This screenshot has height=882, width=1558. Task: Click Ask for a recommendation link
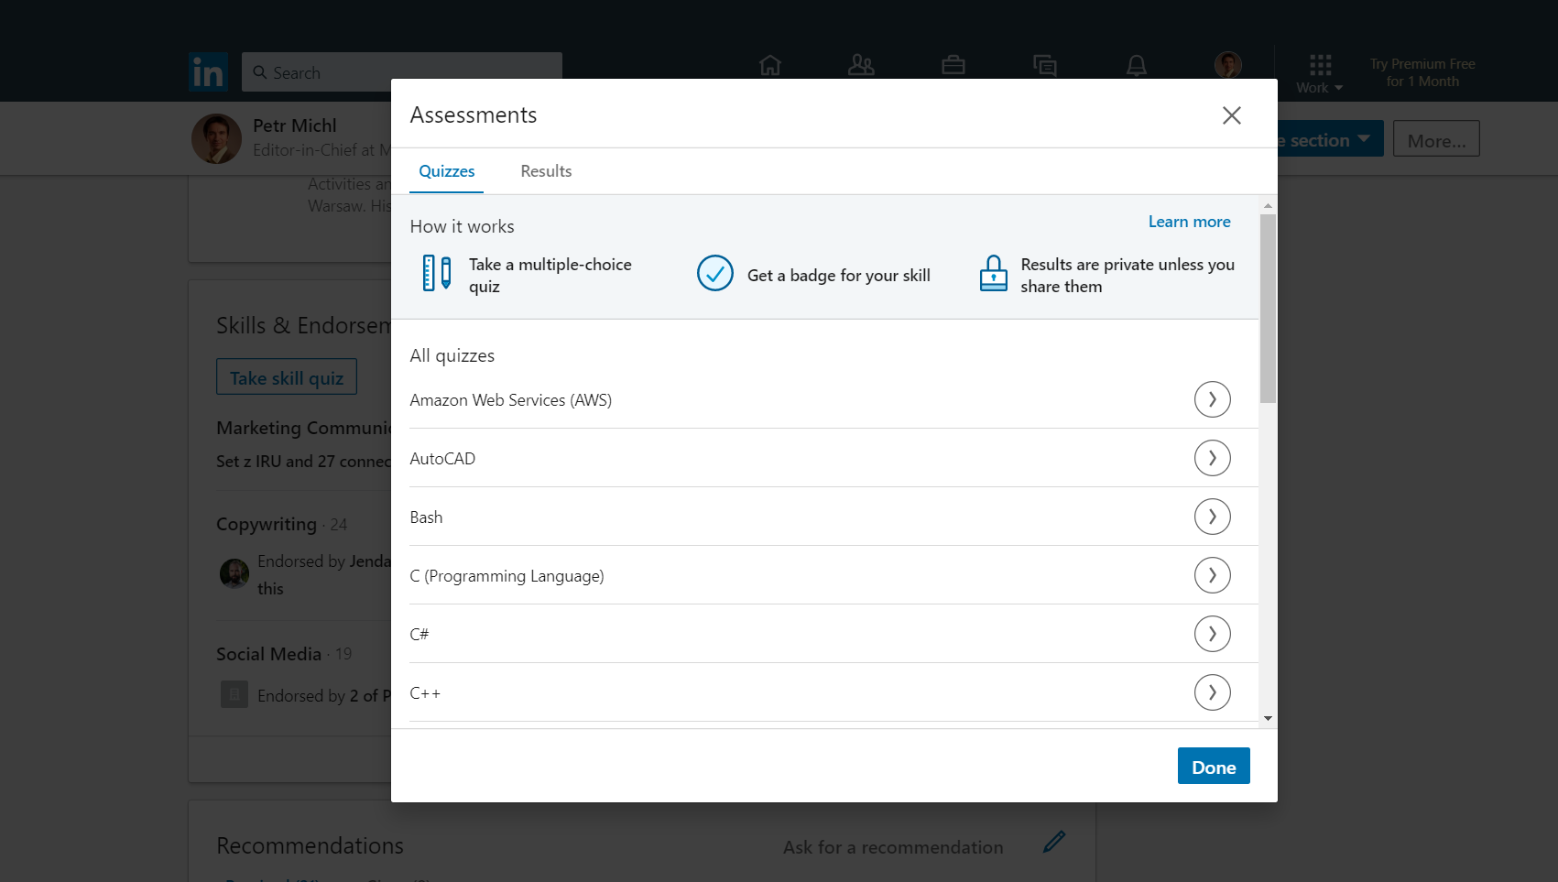pyautogui.click(x=893, y=847)
